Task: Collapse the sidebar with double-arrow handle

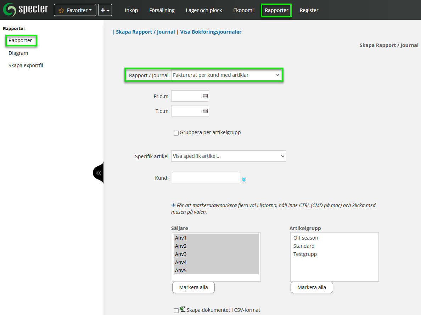Action: [99, 173]
